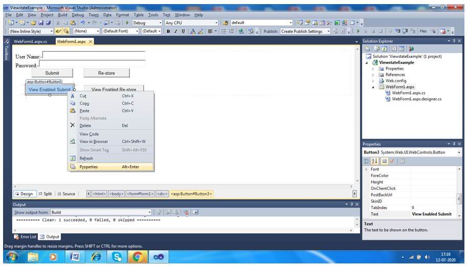Viewport: 468px width, 266px height.
Task: Click the Paste icon in the standard toolbar
Action: pyautogui.click(x=73, y=23)
